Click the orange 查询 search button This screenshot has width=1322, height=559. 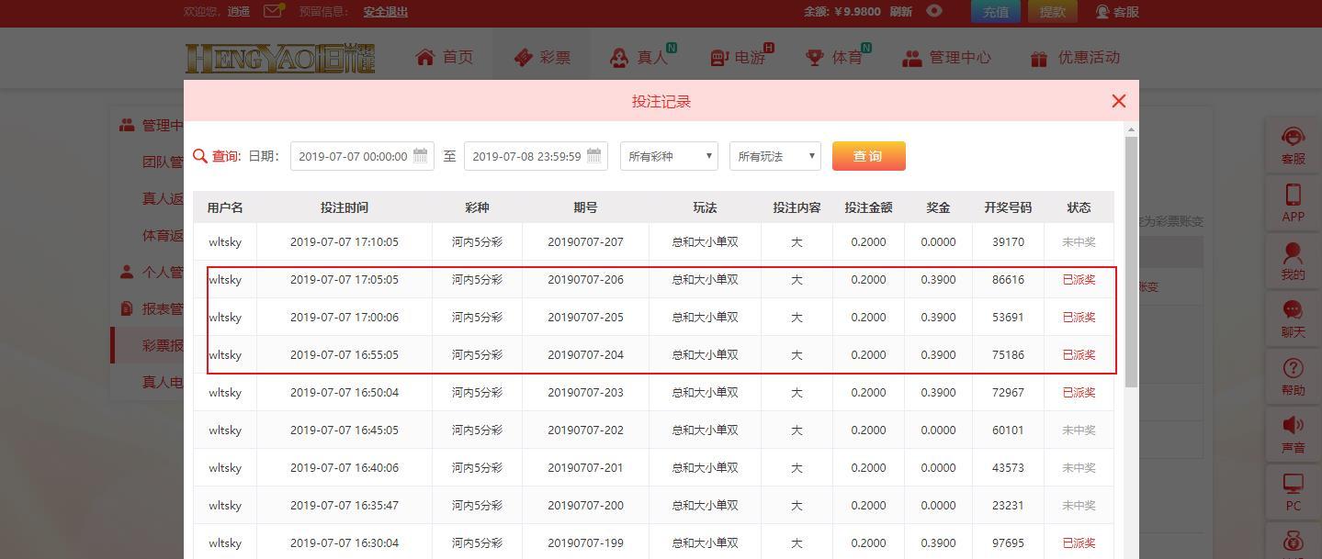point(868,156)
